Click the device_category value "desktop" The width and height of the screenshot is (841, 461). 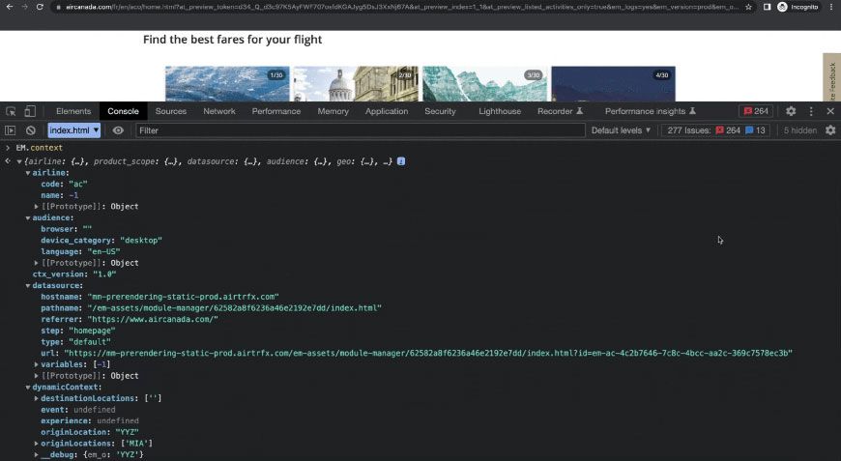141,240
